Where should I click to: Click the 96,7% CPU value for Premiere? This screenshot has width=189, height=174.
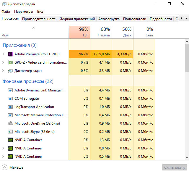tap(84, 54)
